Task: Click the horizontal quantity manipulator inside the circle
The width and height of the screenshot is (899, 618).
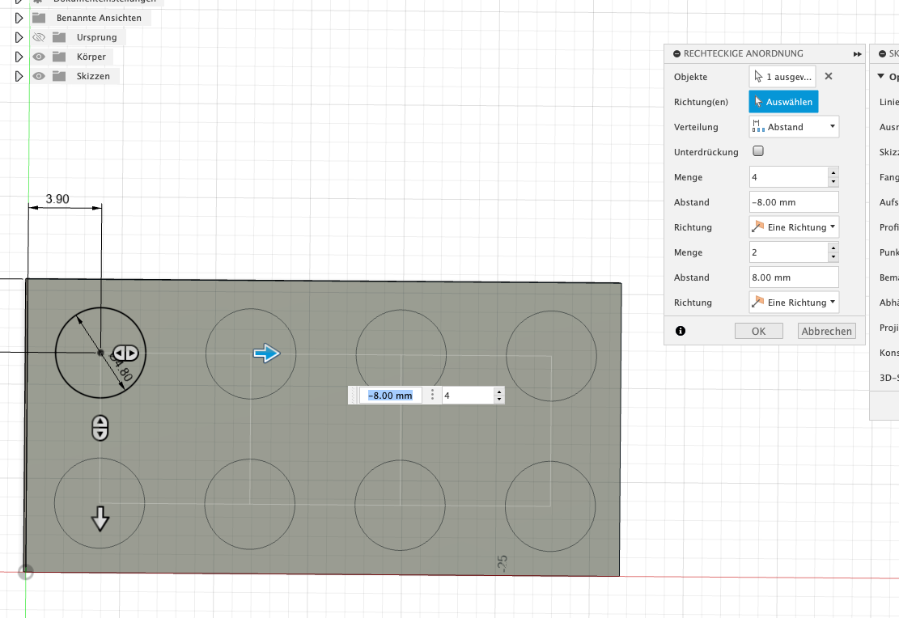Action: click(125, 353)
